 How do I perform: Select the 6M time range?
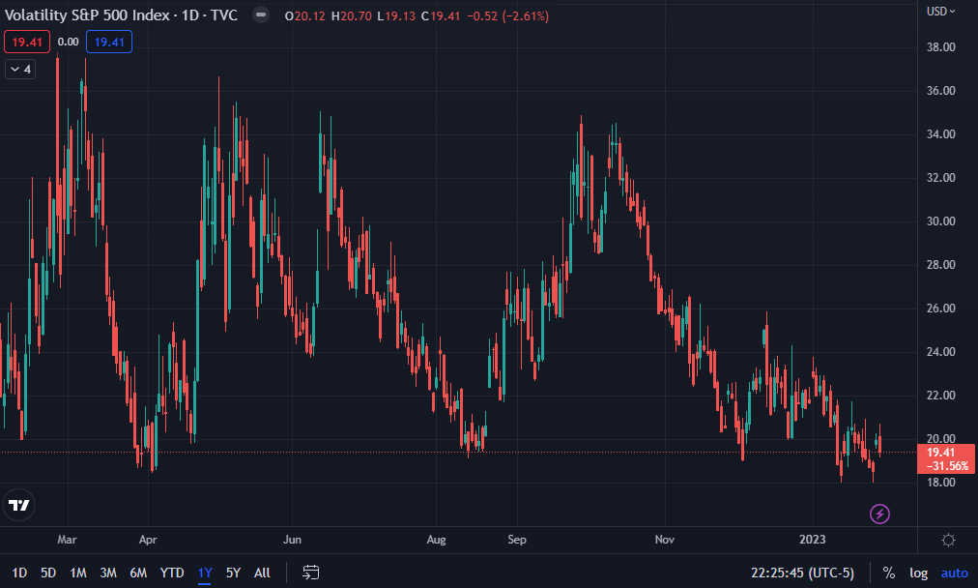click(x=138, y=573)
